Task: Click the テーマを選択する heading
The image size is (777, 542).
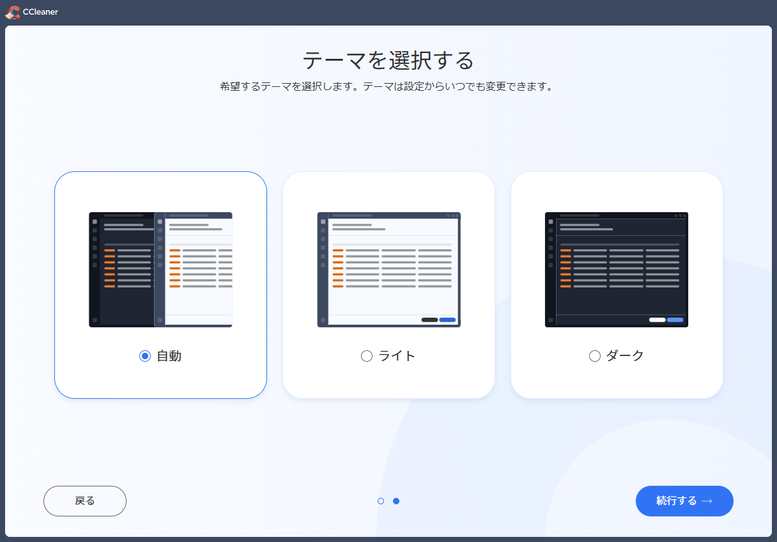Action: 388,61
